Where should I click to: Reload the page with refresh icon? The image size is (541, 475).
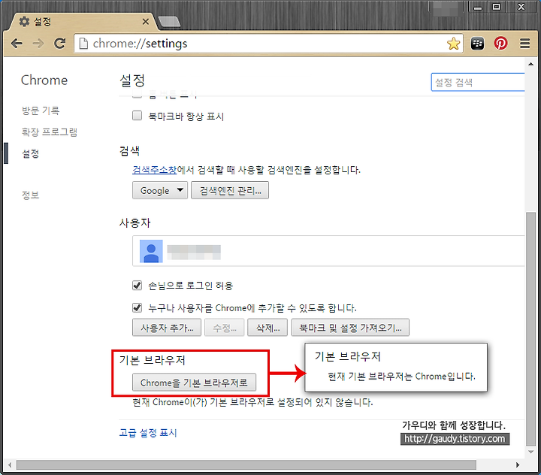point(59,43)
